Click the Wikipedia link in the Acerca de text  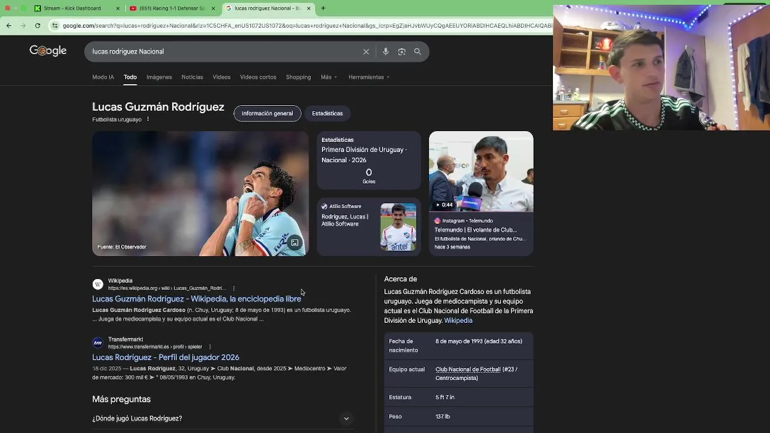pyautogui.click(x=458, y=321)
